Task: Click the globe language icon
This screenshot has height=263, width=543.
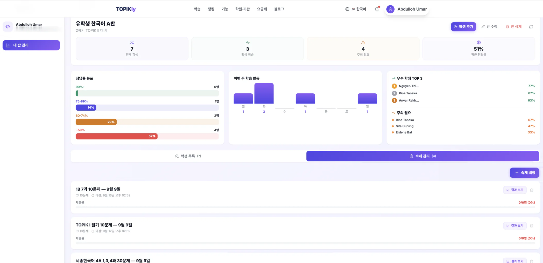Action: (347, 9)
